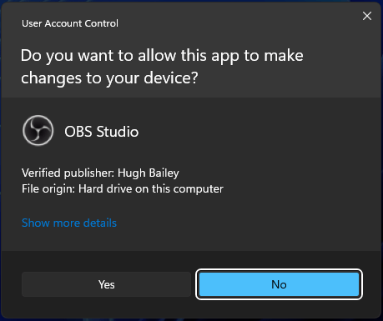Viewport: 383px width, 321px height.
Task: Click the OBS Studio logo icon
Action: click(x=38, y=130)
